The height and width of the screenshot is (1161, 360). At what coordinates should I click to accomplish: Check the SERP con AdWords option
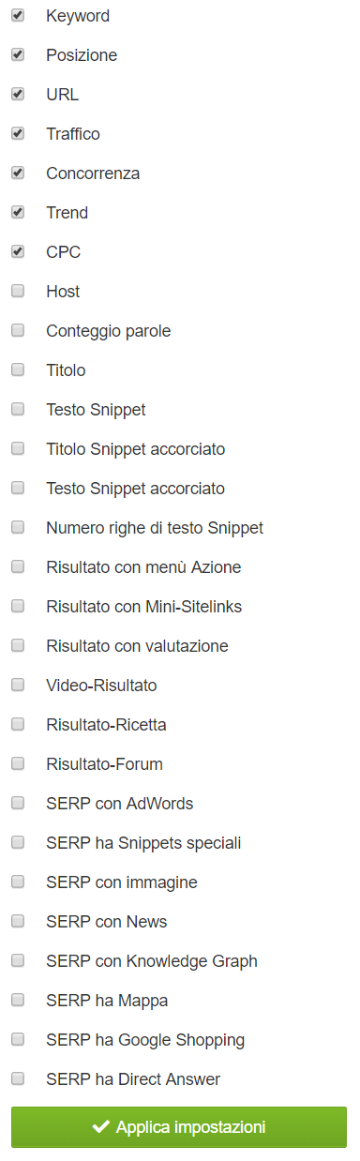pos(18,803)
